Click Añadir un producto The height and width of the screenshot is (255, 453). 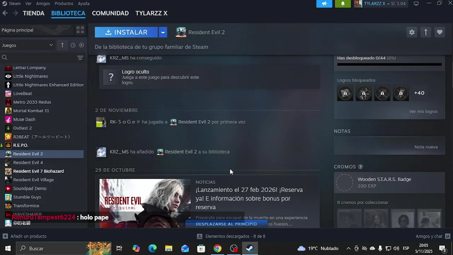coord(24,236)
